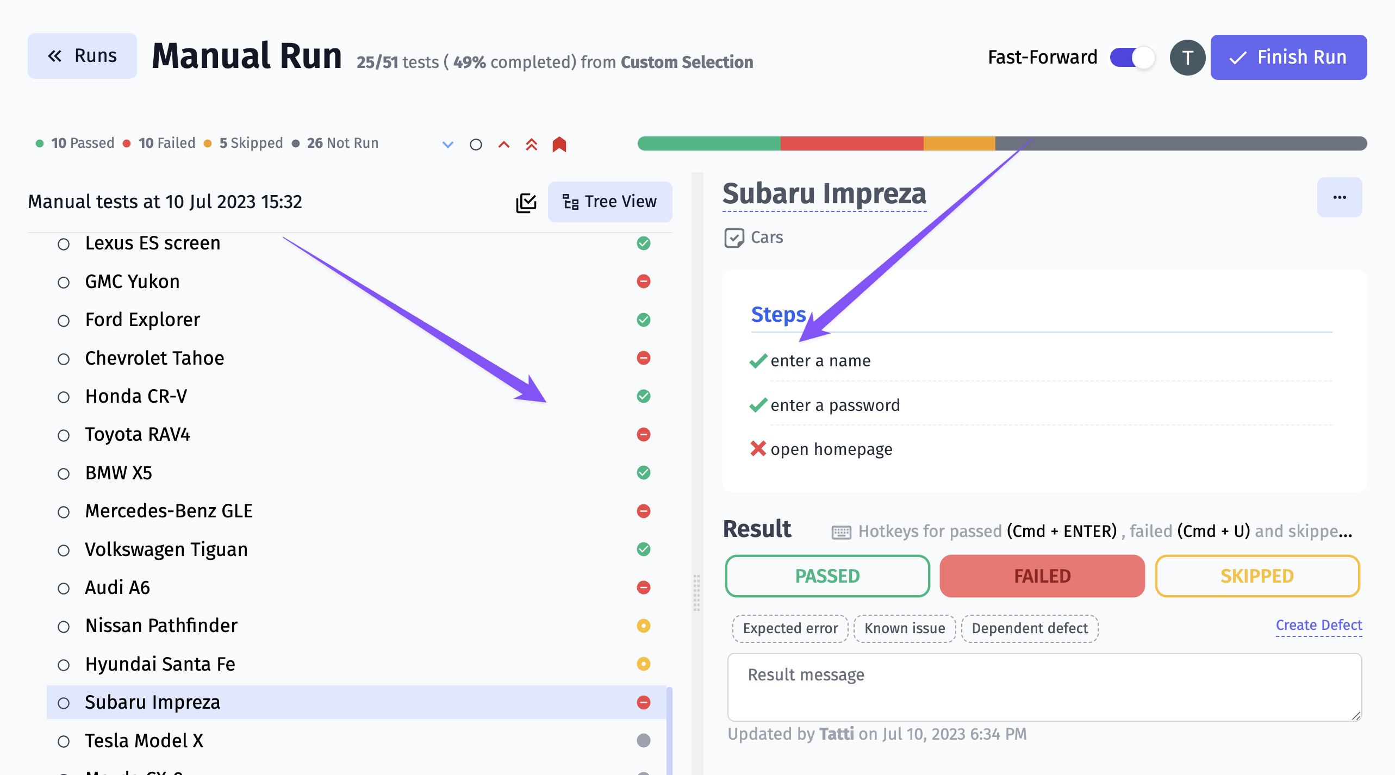
Task: Click the not-run status icon on Tesla Model X
Action: tap(643, 739)
